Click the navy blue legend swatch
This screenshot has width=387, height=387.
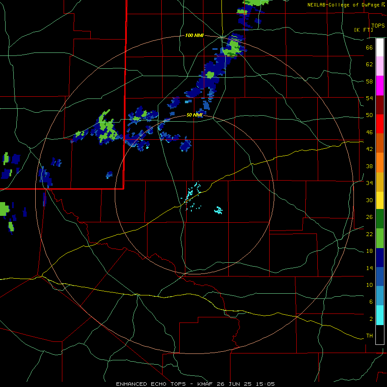380,258
